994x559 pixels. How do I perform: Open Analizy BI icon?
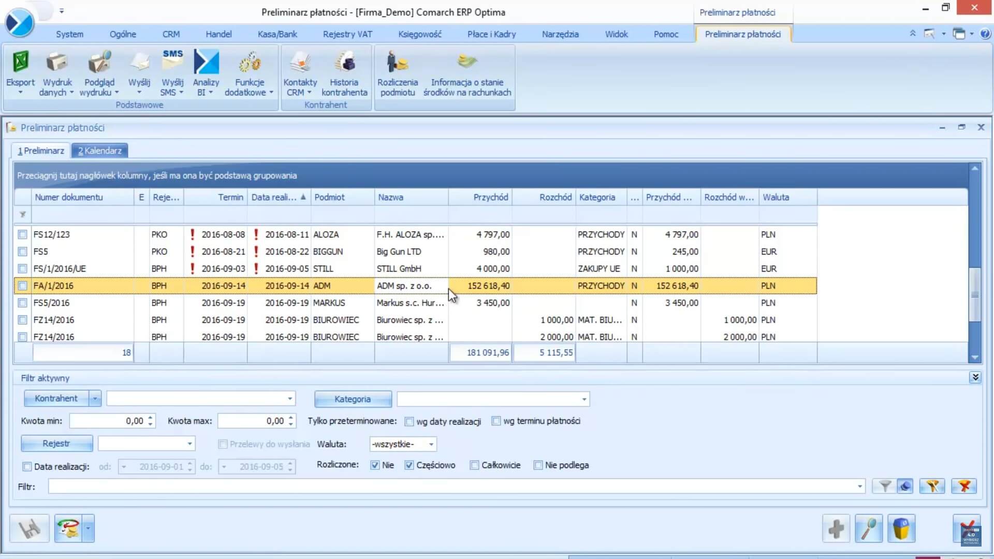point(206,63)
